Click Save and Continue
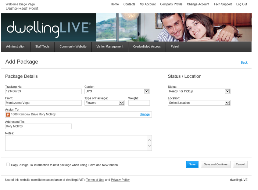This screenshot has width=258, height=190. tap(215, 164)
